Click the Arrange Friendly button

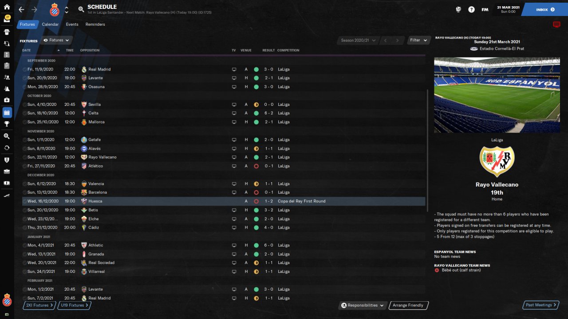409,305
